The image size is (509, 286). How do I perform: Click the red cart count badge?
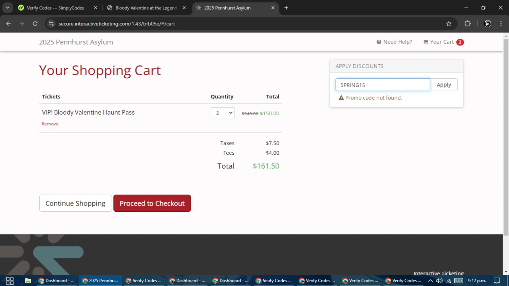(x=460, y=42)
